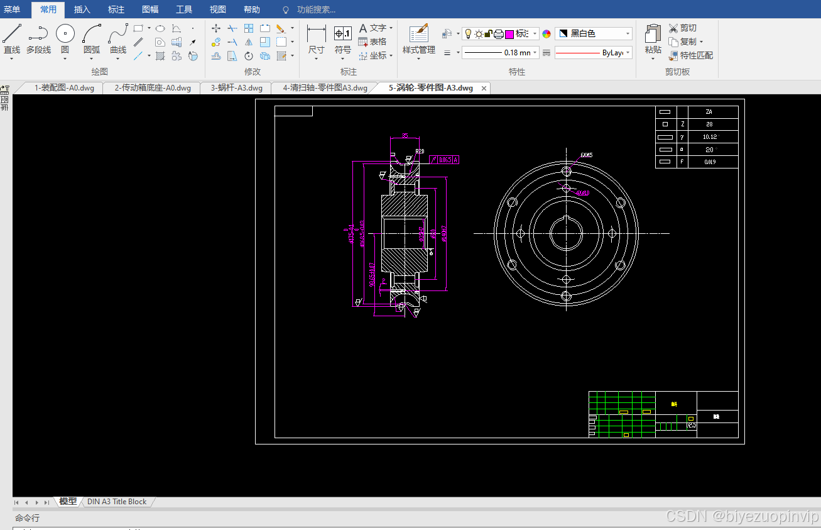821x530 pixels.
Task: Open the 帮助 ribbon tab
Action: [252, 9]
